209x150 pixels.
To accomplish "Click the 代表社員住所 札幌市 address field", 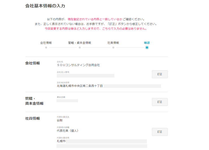I will click(x=102, y=141).
